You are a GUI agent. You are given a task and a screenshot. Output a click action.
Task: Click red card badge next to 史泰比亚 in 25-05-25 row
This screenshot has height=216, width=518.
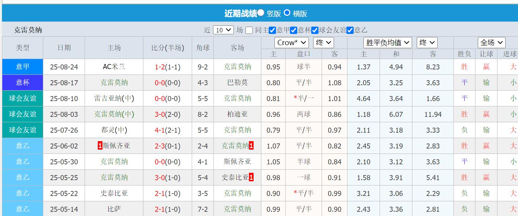pyautogui.click(x=251, y=177)
